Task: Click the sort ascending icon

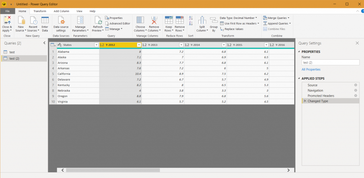Action: tap(191, 18)
